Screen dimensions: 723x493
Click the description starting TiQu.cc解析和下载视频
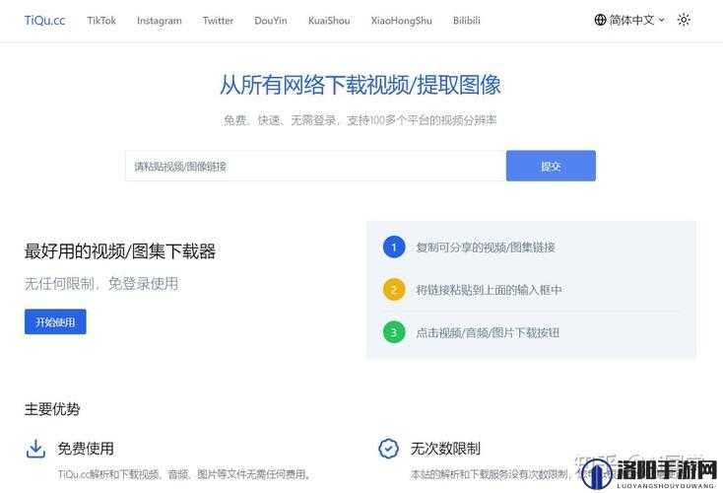185,474
